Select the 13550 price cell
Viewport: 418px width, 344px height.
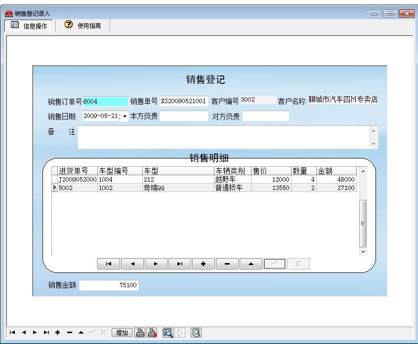[x=271, y=188]
